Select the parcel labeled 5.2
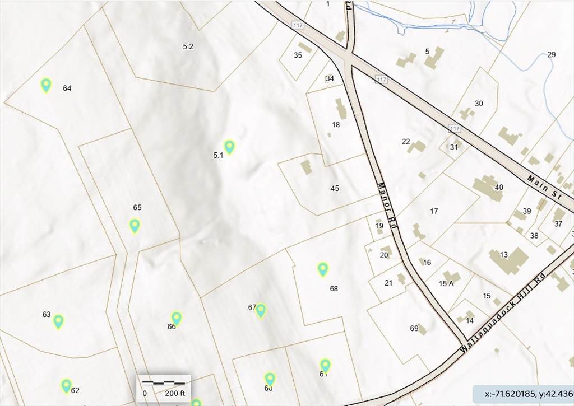 tap(188, 46)
